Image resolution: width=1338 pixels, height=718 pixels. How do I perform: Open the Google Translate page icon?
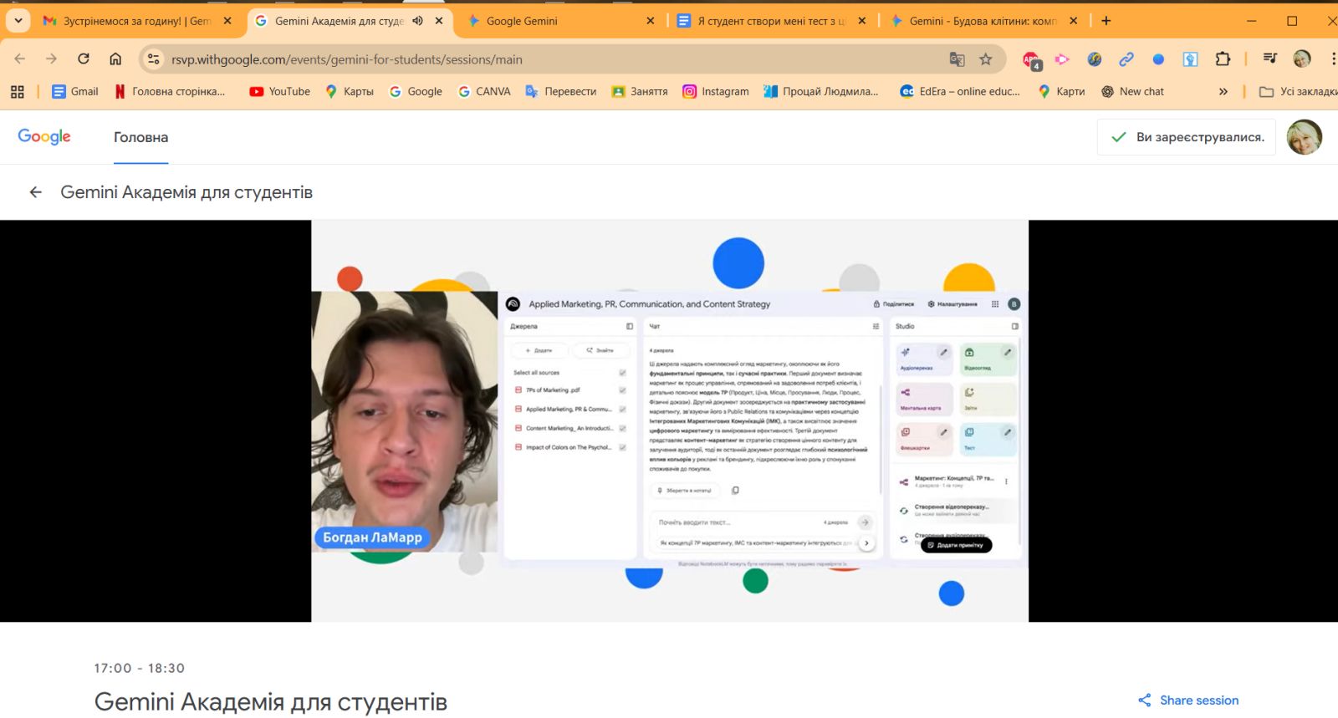point(957,59)
